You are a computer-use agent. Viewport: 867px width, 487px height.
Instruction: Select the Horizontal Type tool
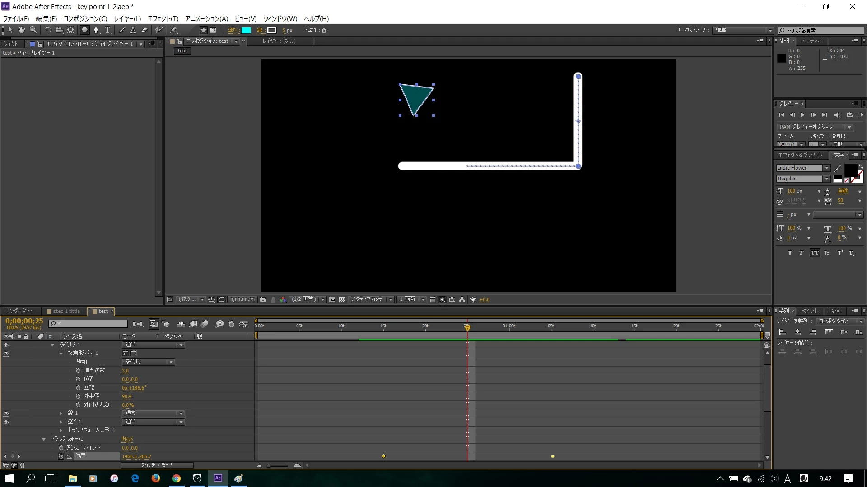point(107,30)
